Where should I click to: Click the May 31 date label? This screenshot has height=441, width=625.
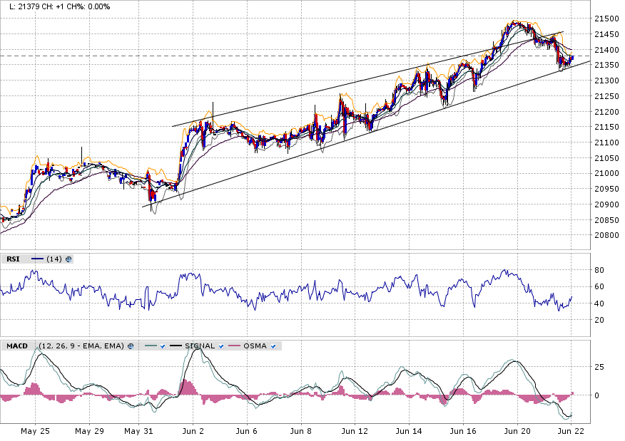click(138, 431)
